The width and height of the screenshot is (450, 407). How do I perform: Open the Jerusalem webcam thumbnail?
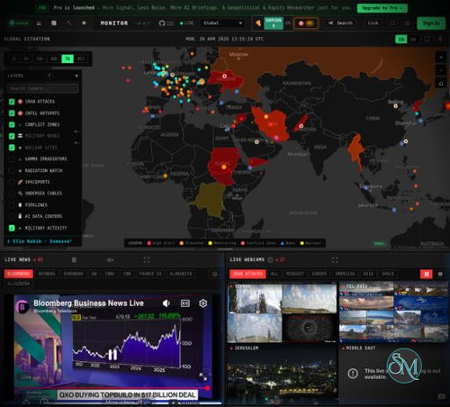(x=282, y=374)
